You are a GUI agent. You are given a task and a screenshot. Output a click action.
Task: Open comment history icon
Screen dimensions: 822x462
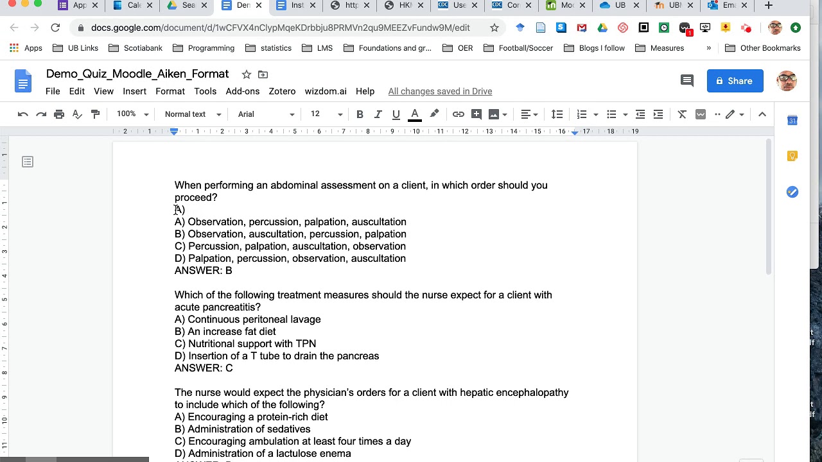pyautogui.click(x=687, y=81)
